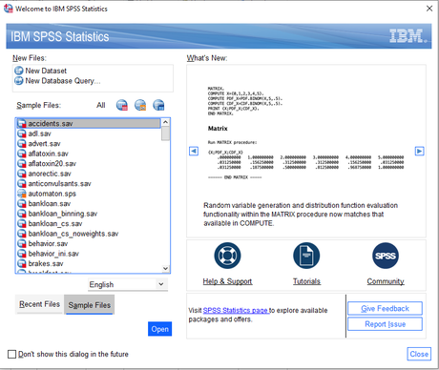
Task: Close the Welcome dialog with X
Action: coord(429,9)
